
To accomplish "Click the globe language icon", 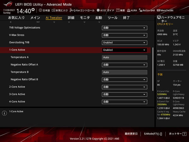I will pos(40,10).
